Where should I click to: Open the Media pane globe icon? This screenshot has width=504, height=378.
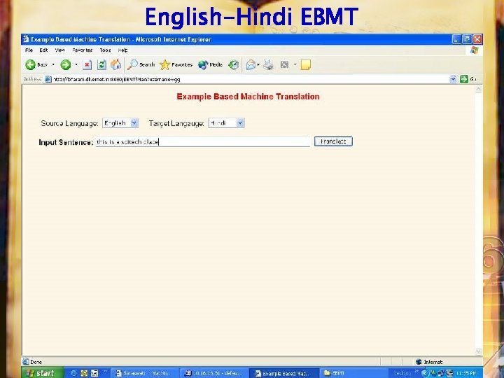(x=203, y=64)
